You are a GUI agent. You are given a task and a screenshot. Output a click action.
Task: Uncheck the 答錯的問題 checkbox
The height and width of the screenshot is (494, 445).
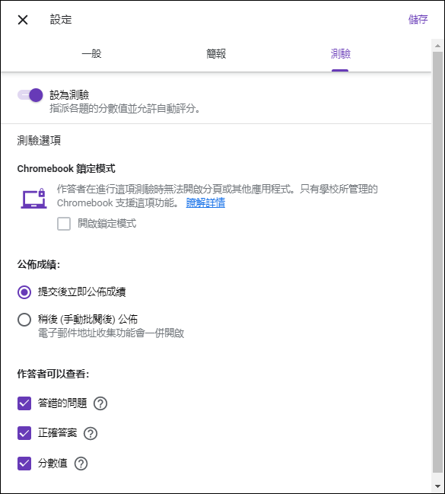pos(24,403)
